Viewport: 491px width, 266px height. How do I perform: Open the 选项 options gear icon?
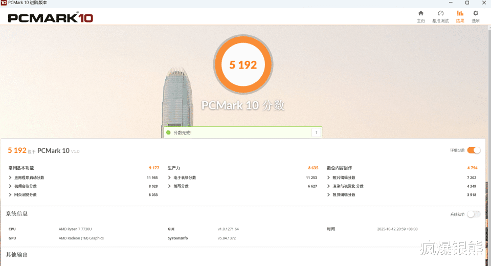[476, 16]
